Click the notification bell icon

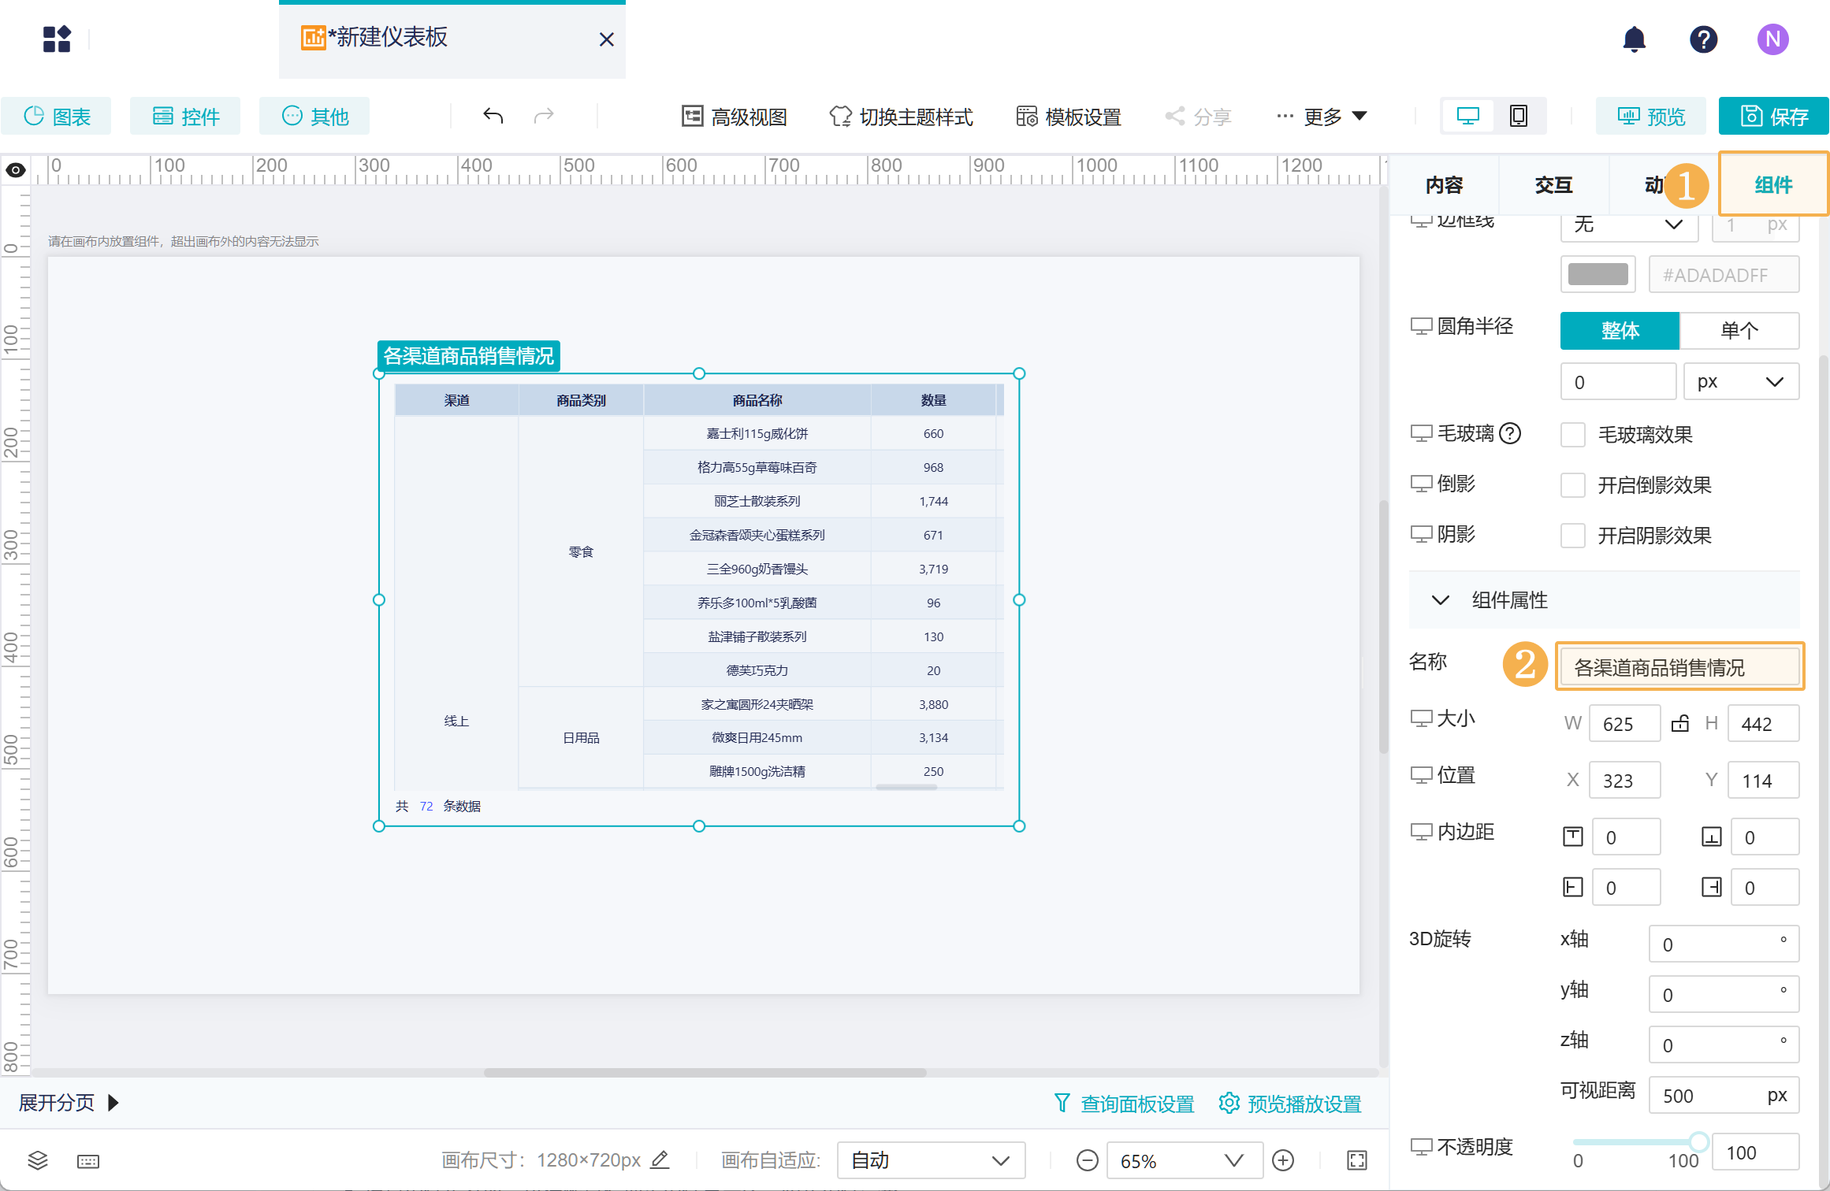[1634, 39]
